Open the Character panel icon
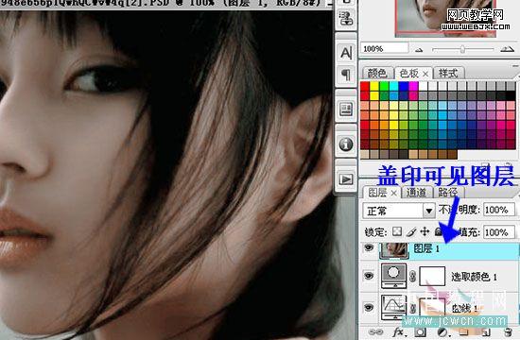Viewport: 520px width, 340px height. point(346,52)
